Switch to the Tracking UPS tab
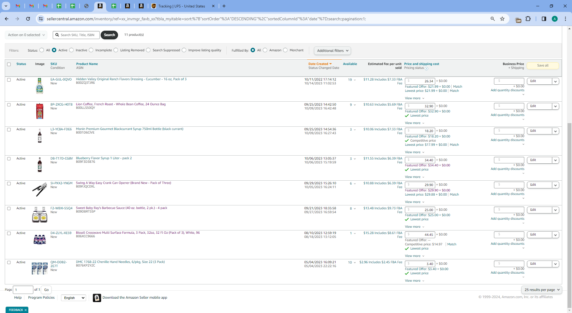 pos(182,6)
